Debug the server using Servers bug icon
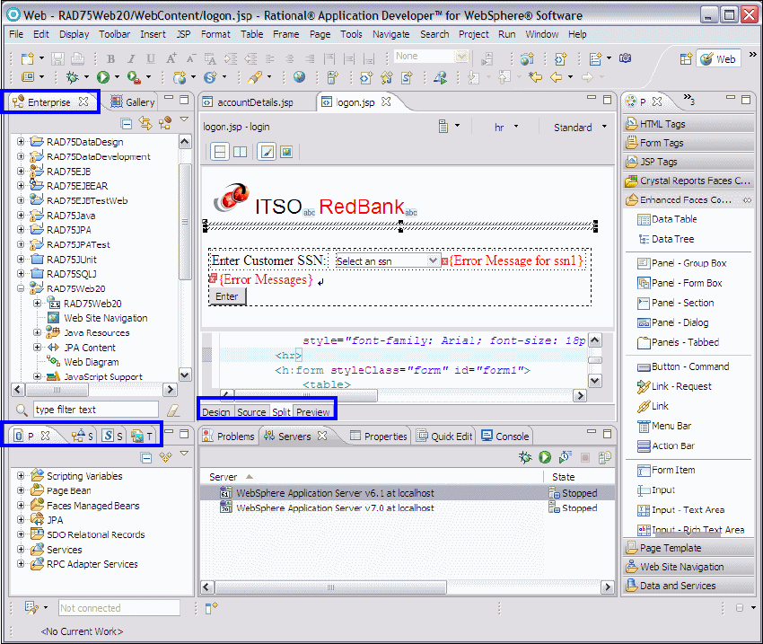Screen dimensions: 763x644 coord(525,457)
